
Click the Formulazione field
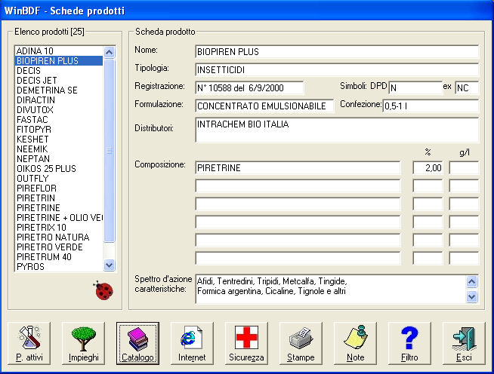(264, 106)
